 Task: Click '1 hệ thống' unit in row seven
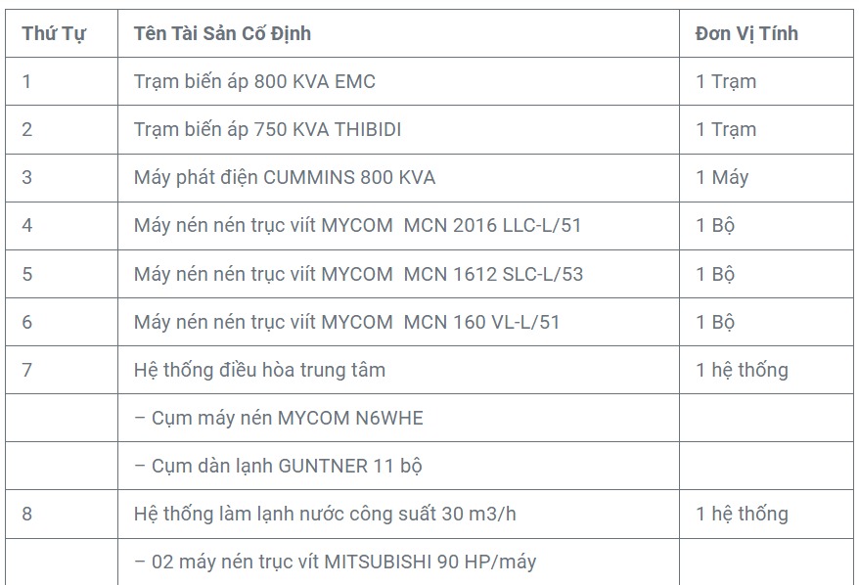tap(742, 370)
